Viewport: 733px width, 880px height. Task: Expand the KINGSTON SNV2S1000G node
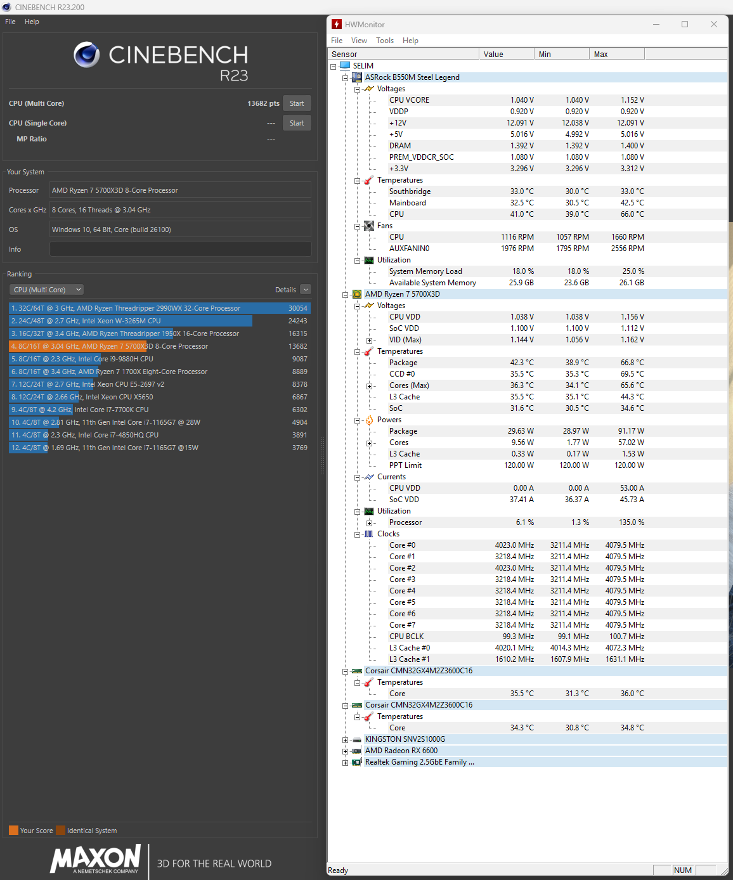346,740
